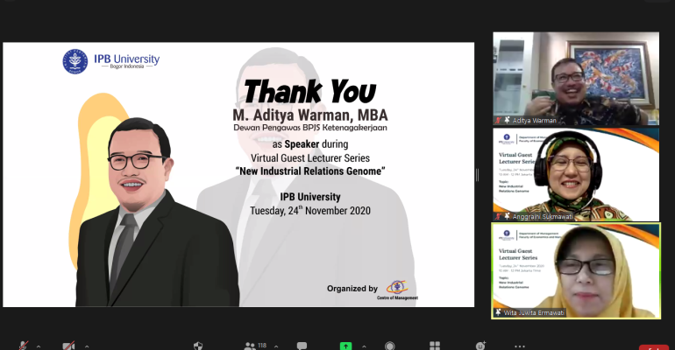Click the 'Aditya Warman' name label
675x350 pixels.
click(534, 121)
